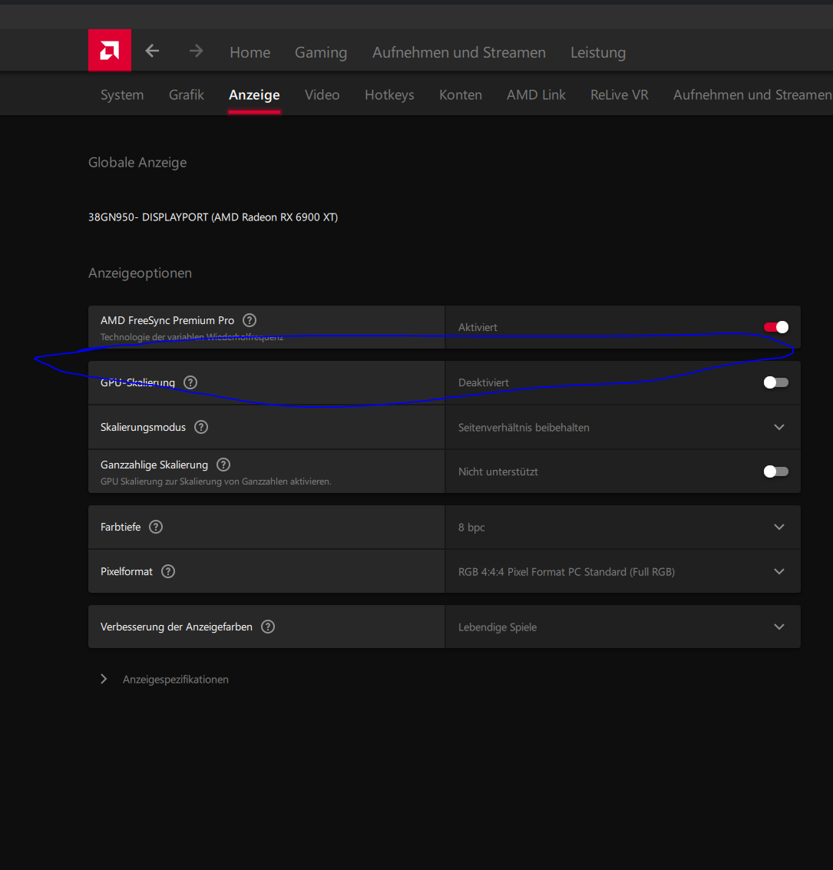Open help for Verbesserung der Anzeigefarben
Viewport: 833px width, 870px height.
(268, 627)
